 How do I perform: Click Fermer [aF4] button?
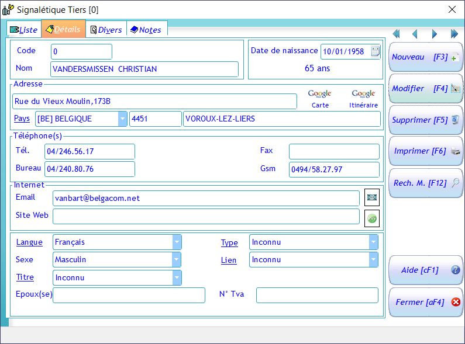[x=426, y=302]
